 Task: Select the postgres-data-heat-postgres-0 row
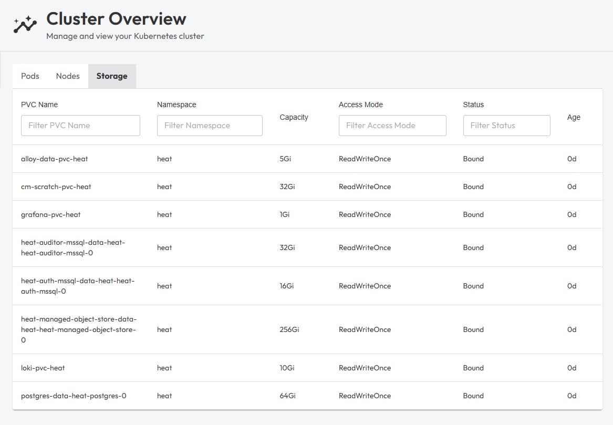74,396
